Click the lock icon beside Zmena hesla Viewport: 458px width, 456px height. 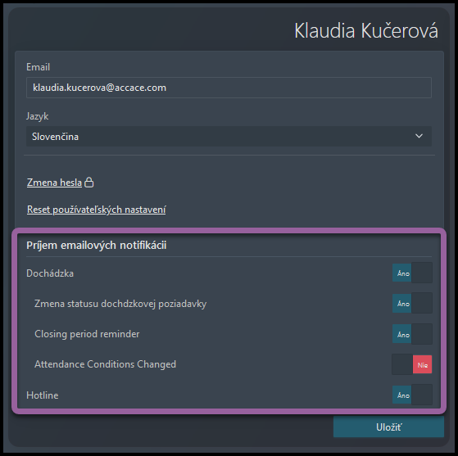click(89, 183)
